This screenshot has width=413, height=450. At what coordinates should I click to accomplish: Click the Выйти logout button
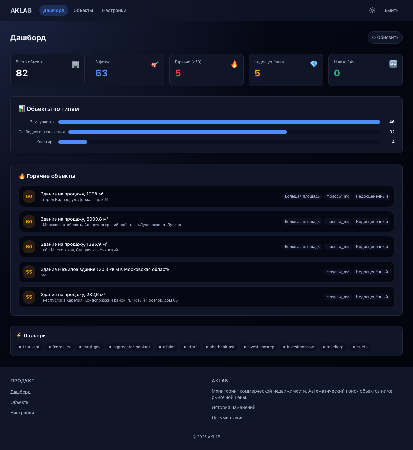392,10
